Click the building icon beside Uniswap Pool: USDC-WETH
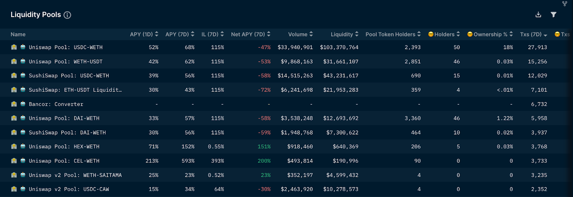The width and height of the screenshot is (573, 197). (x=14, y=47)
